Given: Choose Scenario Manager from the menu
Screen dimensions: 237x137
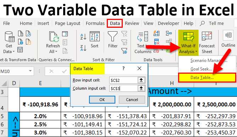Looking at the screenshot, I should coord(207,60).
